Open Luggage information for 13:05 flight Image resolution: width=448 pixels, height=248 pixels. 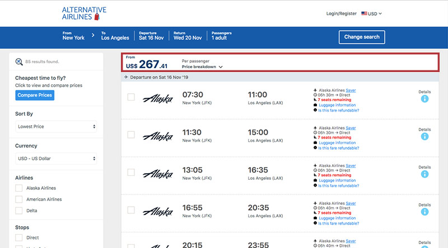337,180
